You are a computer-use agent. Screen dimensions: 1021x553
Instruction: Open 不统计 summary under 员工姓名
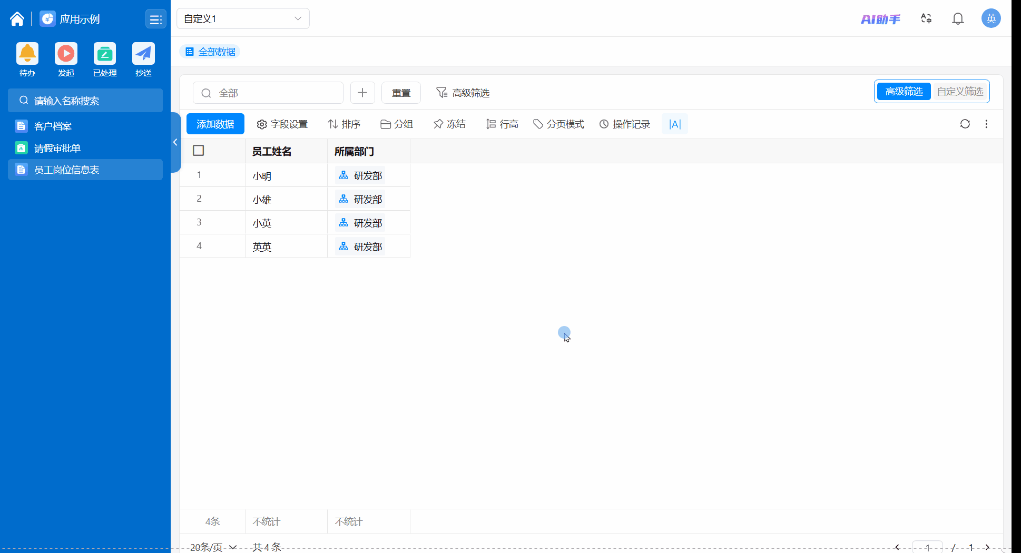point(286,521)
